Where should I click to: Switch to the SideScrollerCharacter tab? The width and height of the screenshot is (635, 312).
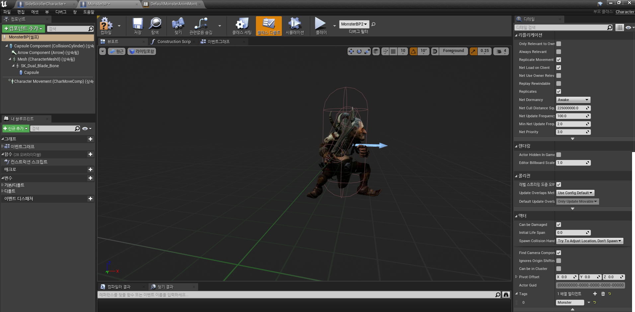click(46, 4)
